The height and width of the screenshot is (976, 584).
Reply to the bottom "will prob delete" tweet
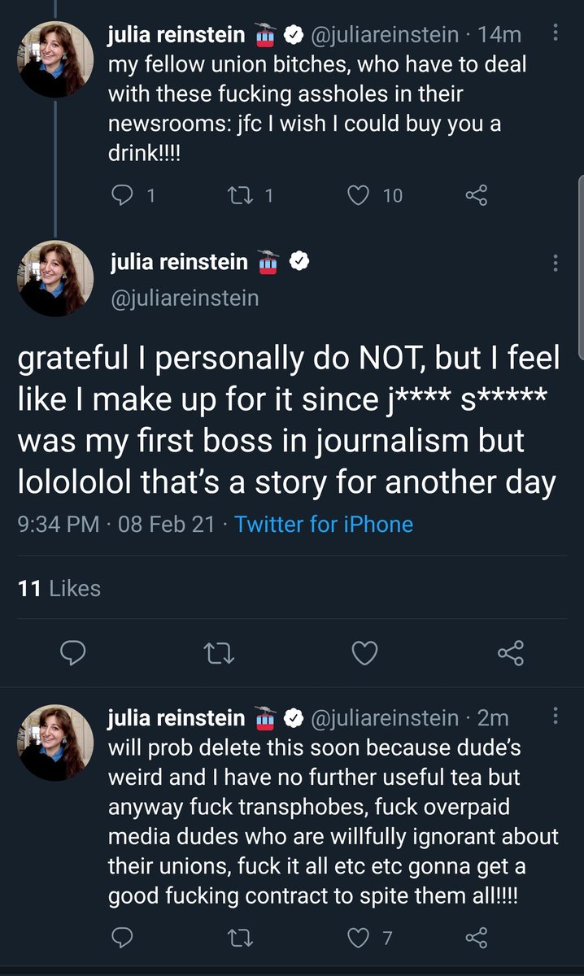pyautogui.click(x=121, y=938)
